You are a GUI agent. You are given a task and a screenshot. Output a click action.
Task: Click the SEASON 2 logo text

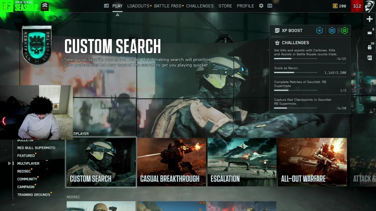click(x=26, y=8)
